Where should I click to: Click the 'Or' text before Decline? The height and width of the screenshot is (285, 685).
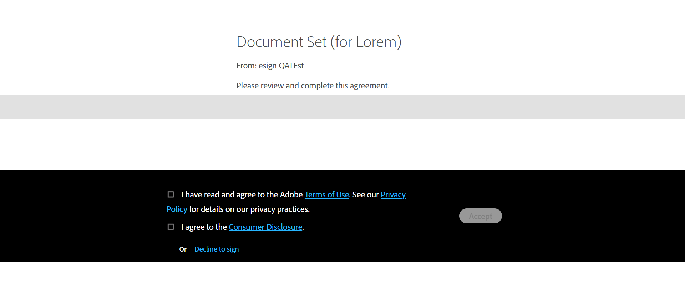click(183, 249)
